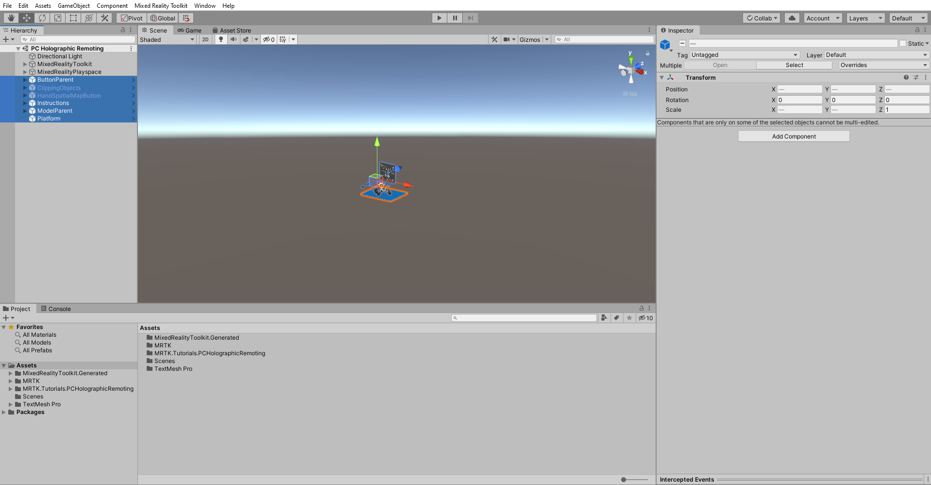931x485 pixels.
Task: Open the Layers dropdown in toolbar
Action: click(x=865, y=18)
